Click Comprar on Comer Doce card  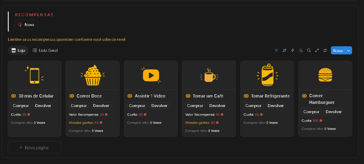click(x=79, y=106)
